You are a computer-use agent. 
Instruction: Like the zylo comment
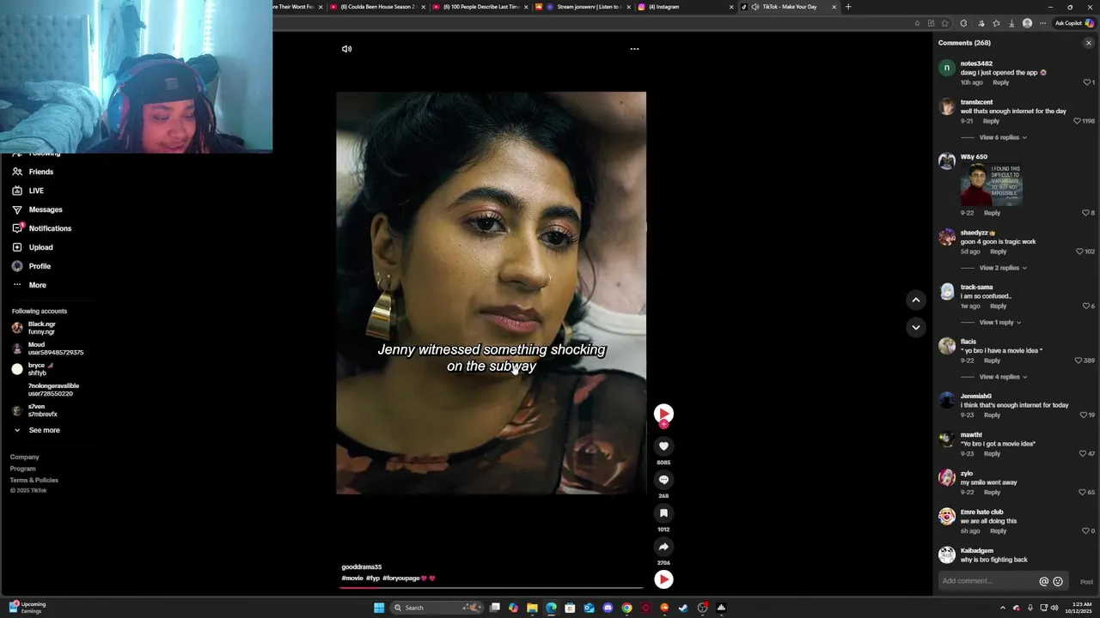coord(1082,492)
